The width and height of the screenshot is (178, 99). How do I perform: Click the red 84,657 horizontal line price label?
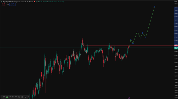(x=176, y=46)
